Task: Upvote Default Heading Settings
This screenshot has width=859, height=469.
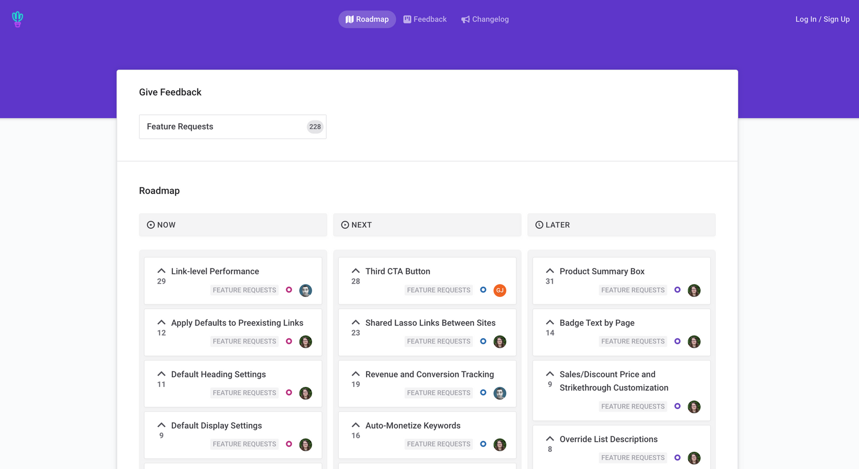Action: (162, 374)
